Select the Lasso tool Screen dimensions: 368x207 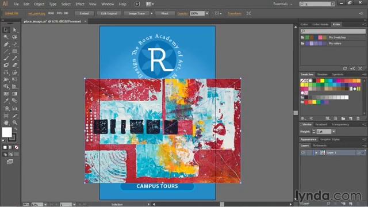pos(14,37)
